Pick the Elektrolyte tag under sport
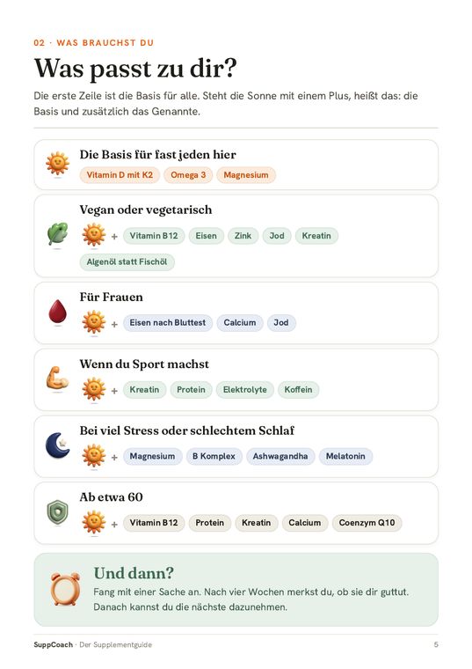Image resolution: width=472 pixels, height=669 pixels. [x=245, y=390]
